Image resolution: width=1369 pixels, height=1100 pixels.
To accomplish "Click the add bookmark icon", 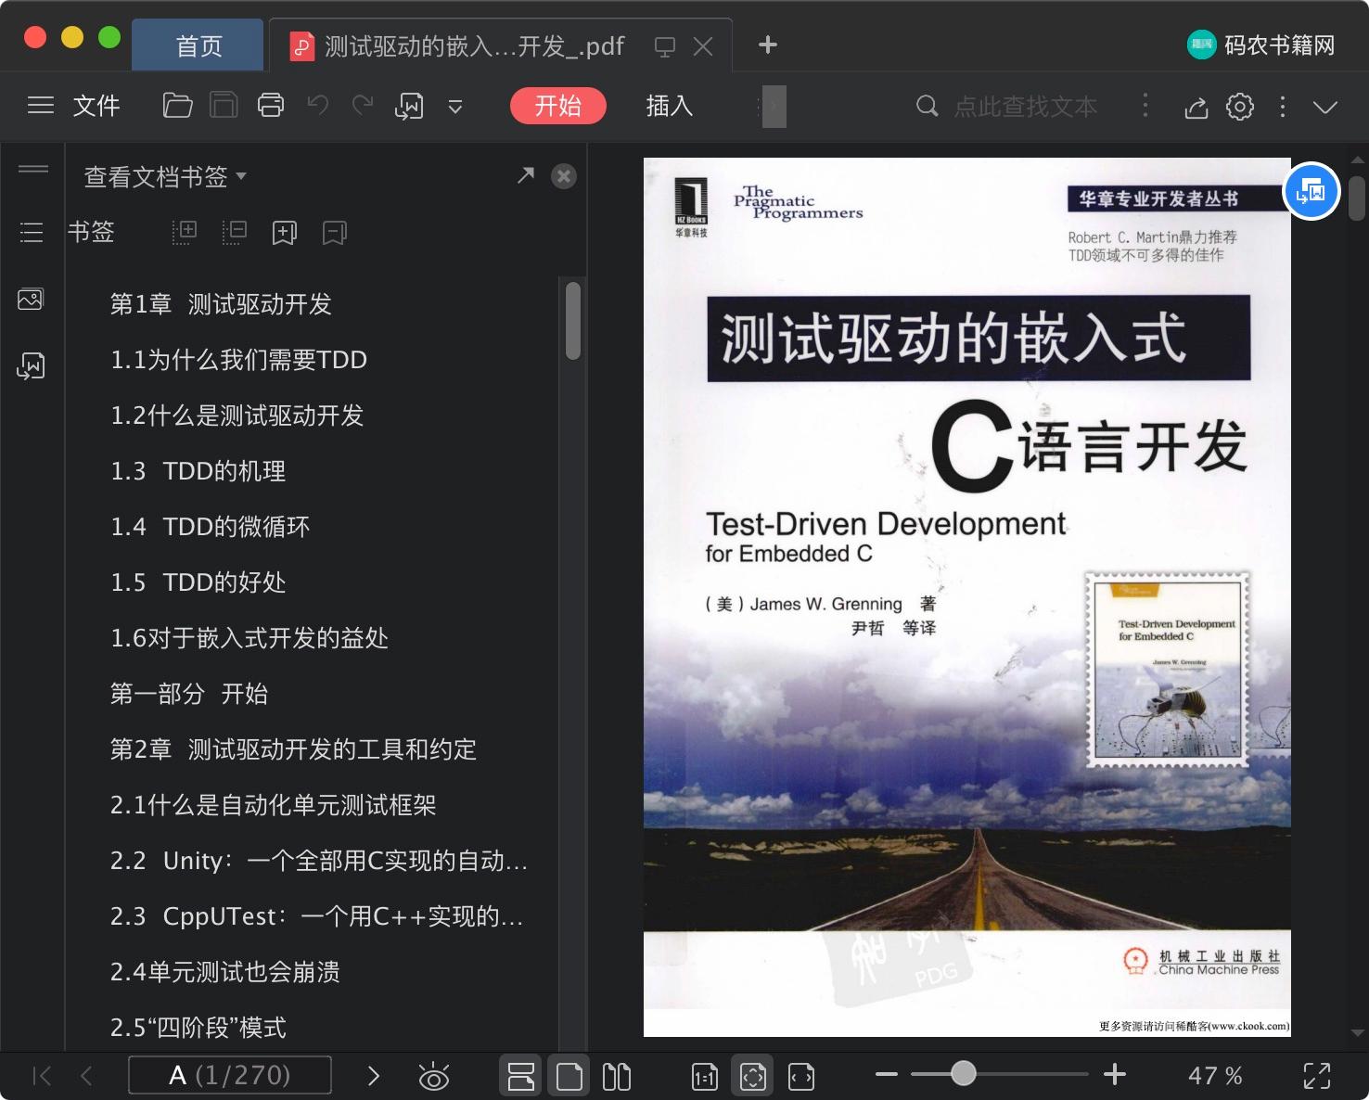I will pos(285,233).
